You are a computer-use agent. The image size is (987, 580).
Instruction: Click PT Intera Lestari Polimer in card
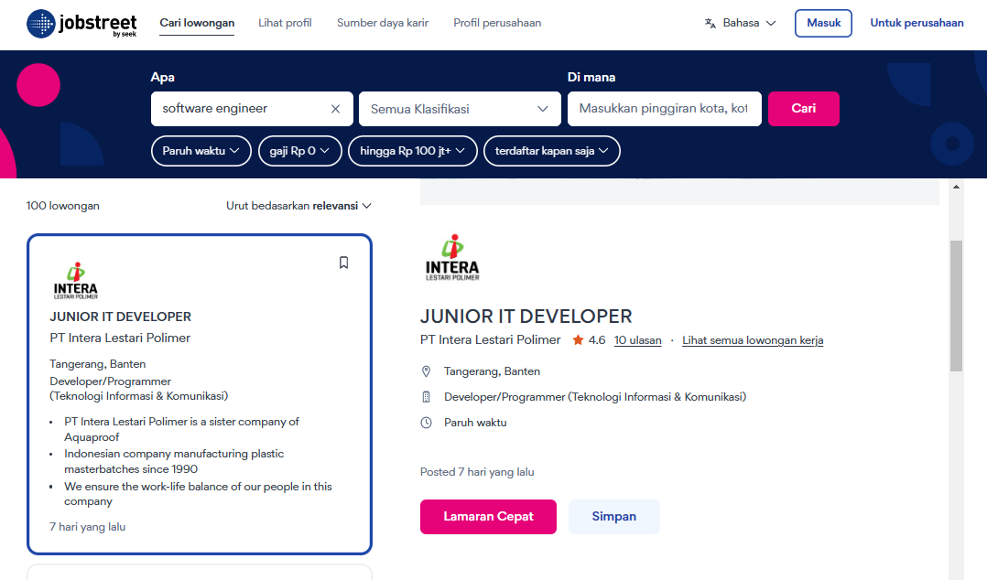pos(120,338)
